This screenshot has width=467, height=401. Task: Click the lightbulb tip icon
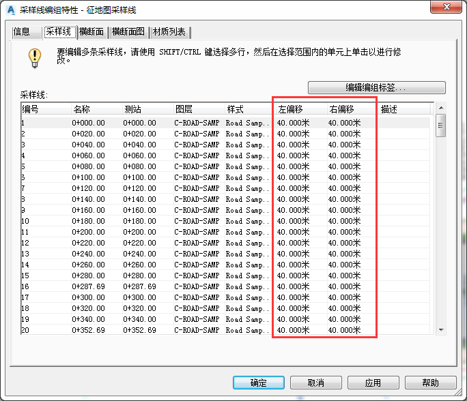pyautogui.click(x=35, y=58)
